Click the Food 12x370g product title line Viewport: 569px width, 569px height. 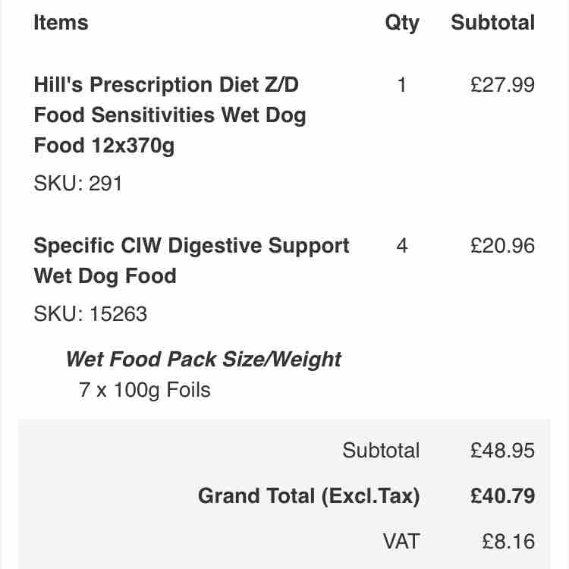104,146
